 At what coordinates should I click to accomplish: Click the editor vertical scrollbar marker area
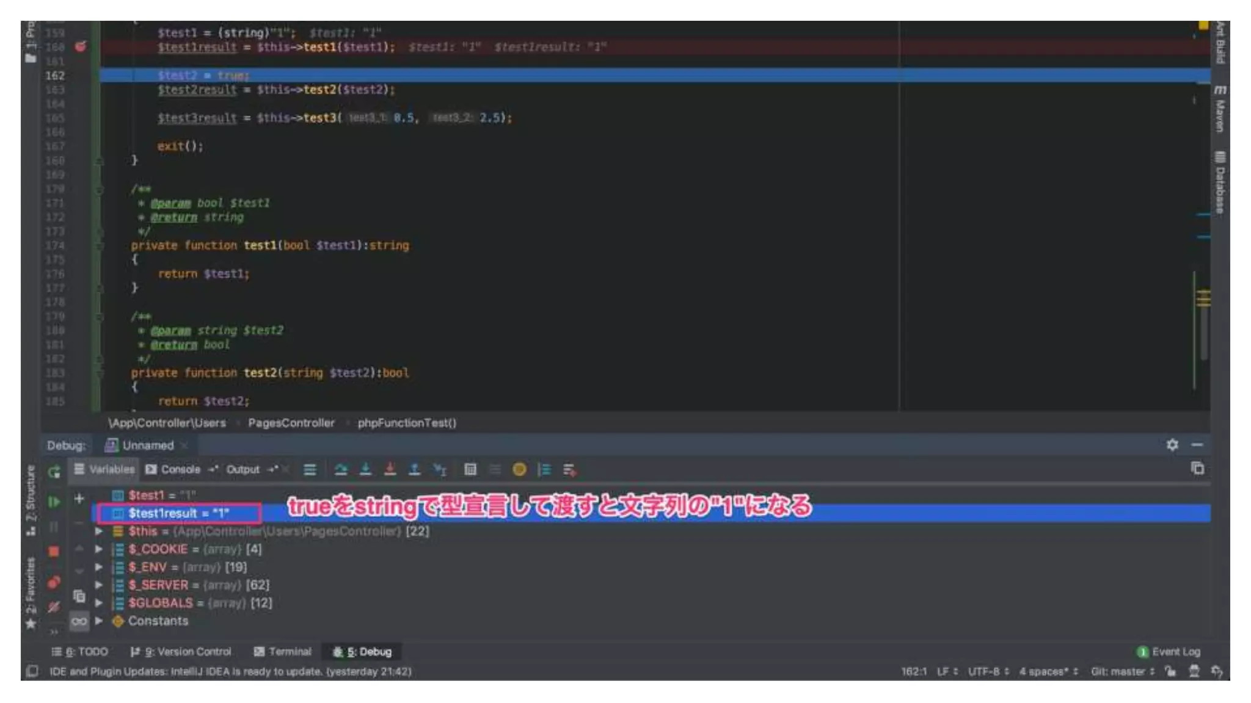click(x=1203, y=298)
